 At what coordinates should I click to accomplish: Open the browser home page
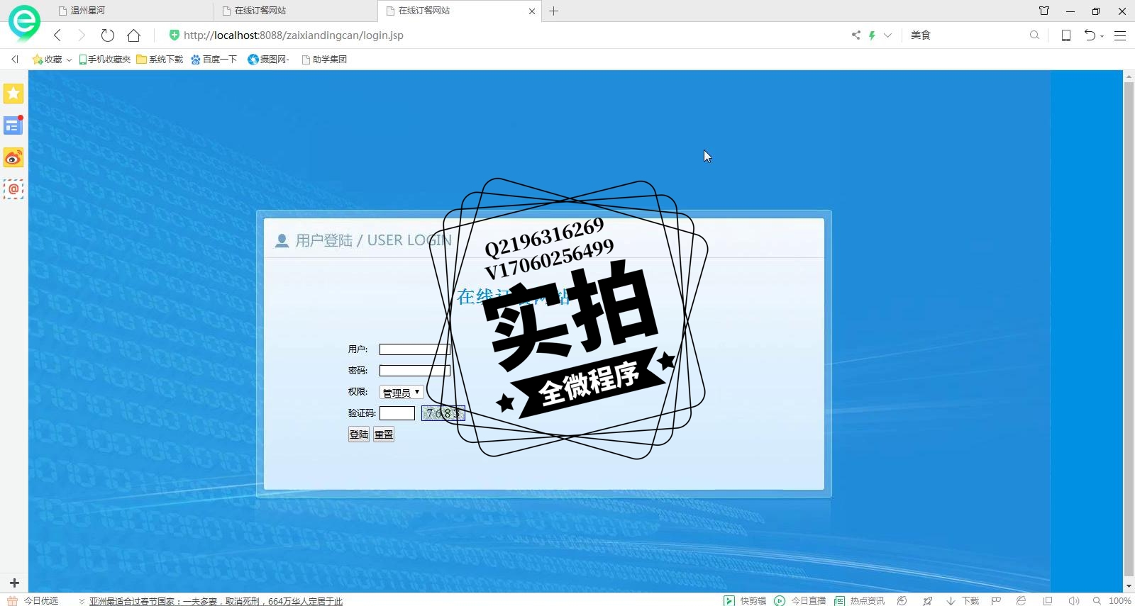133,35
